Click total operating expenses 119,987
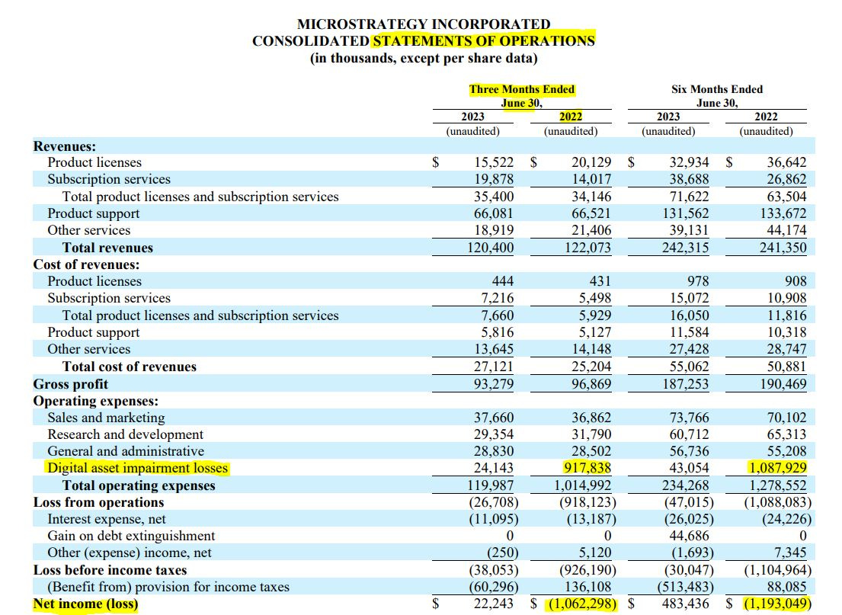 coord(490,485)
